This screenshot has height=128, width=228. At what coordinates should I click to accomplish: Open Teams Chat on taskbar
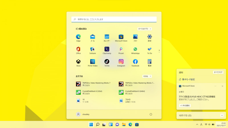[117, 125]
